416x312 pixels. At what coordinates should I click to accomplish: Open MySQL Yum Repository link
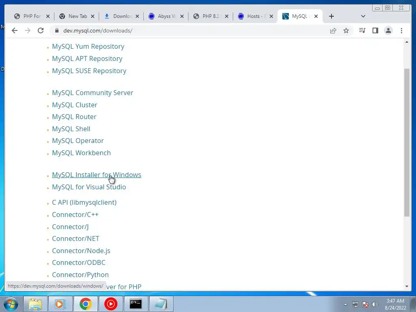[88, 46]
